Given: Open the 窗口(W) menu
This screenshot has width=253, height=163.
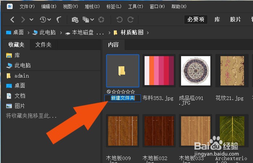Looking at the screenshot, I should (x=157, y=7).
